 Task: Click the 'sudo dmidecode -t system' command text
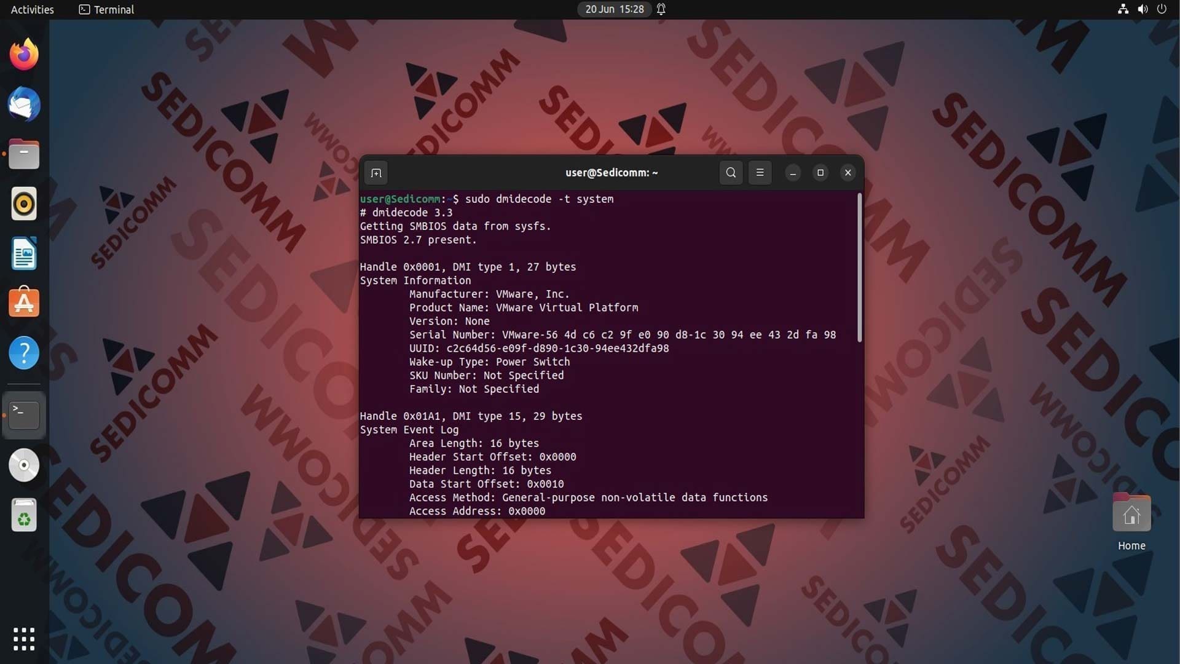click(x=539, y=199)
